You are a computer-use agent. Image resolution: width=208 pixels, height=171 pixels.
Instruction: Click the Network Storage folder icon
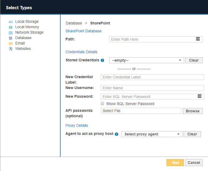pyautogui.click(x=11, y=33)
